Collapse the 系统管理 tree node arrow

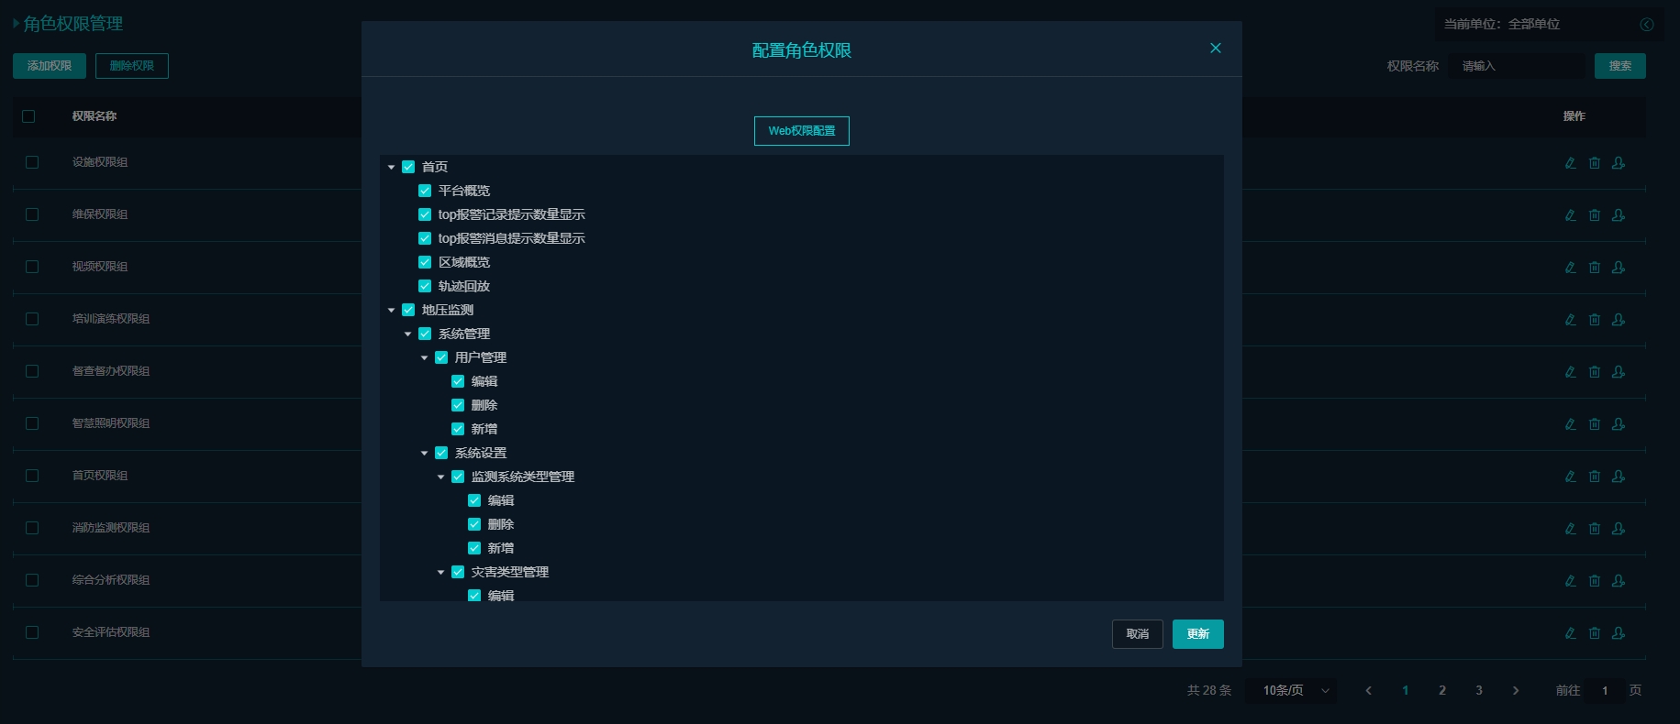(408, 334)
